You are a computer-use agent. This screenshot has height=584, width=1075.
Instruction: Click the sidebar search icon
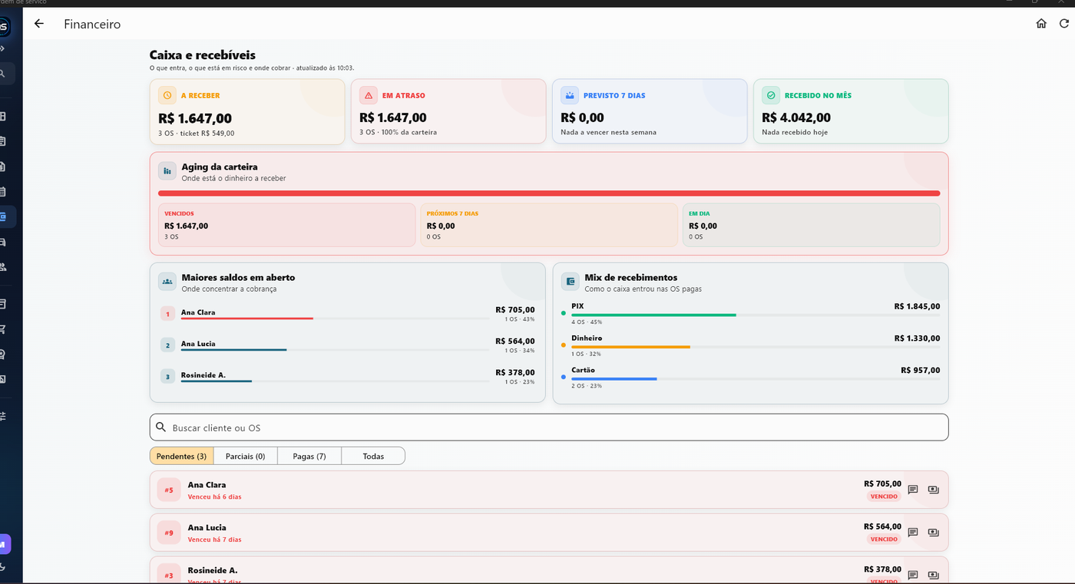[3, 74]
